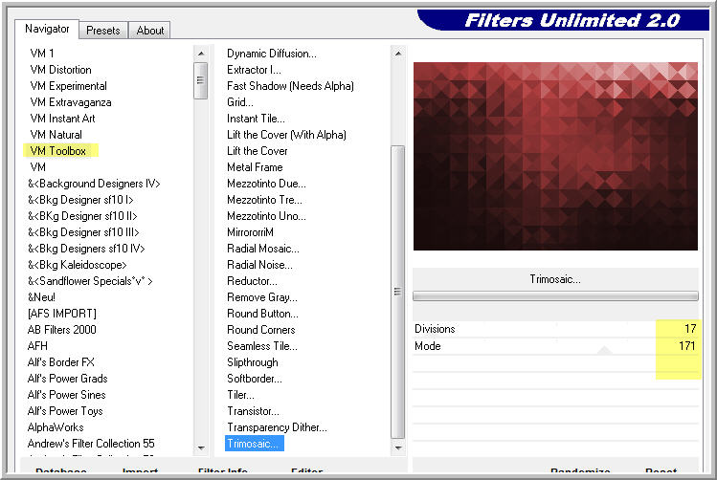Select the Navigator tab
The image size is (717, 480).
click(x=47, y=29)
